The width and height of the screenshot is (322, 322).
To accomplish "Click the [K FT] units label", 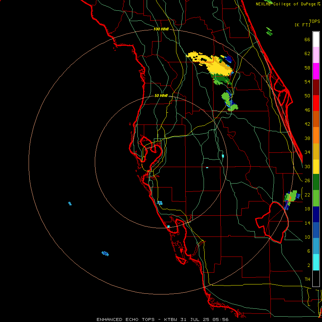I will click(x=302, y=25).
